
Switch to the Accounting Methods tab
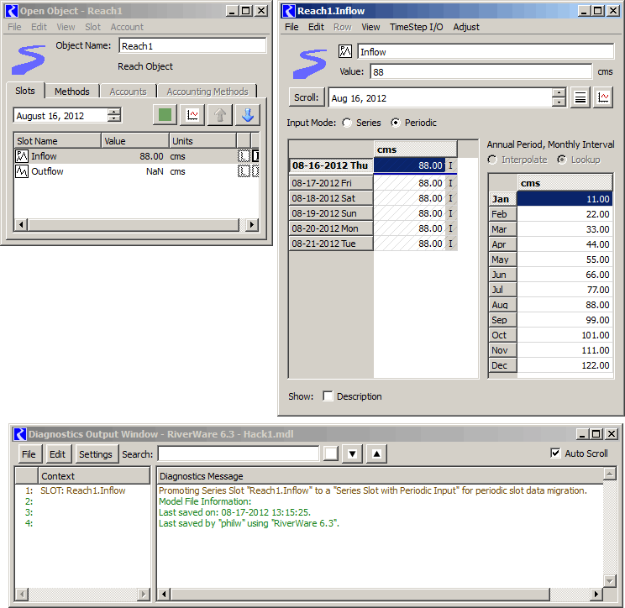pyautogui.click(x=207, y=92)
